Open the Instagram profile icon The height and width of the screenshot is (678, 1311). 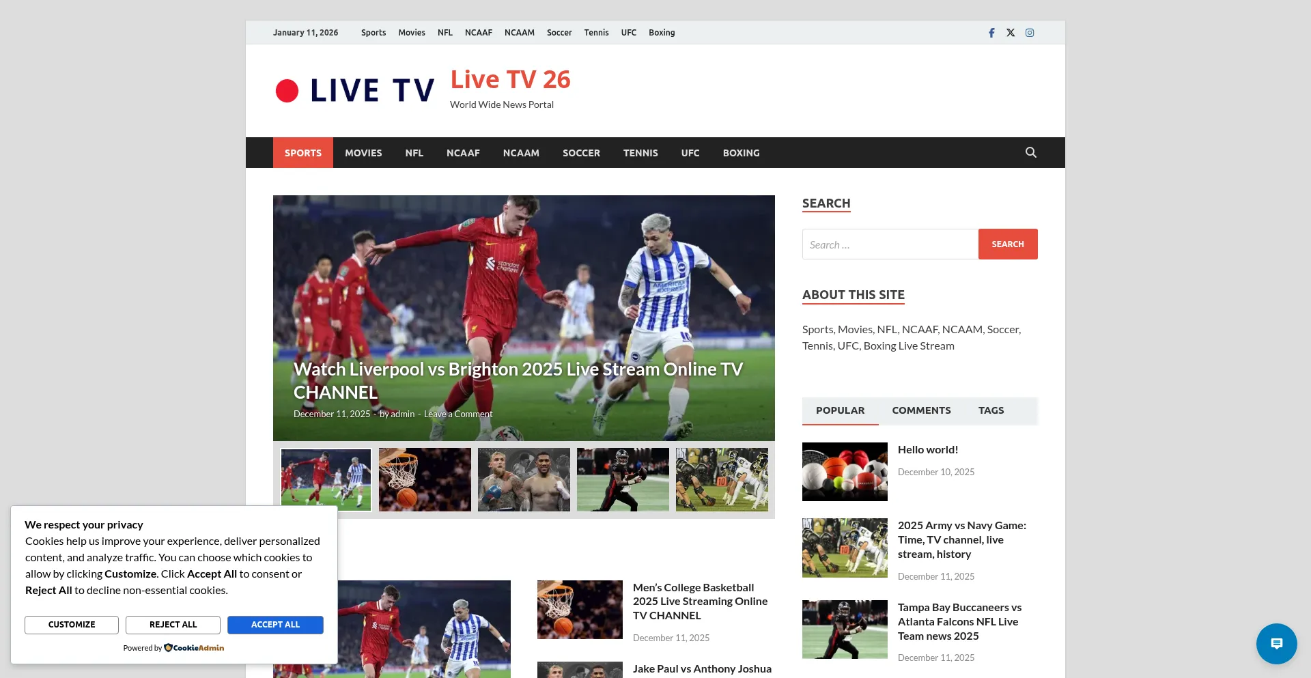click(1030, 32)
